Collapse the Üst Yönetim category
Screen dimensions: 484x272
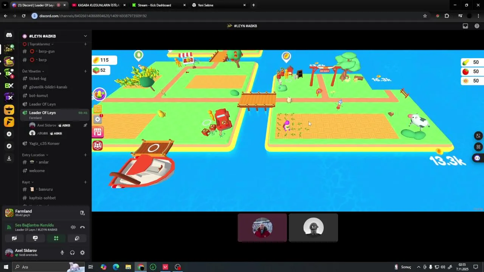tap(33, 71)
